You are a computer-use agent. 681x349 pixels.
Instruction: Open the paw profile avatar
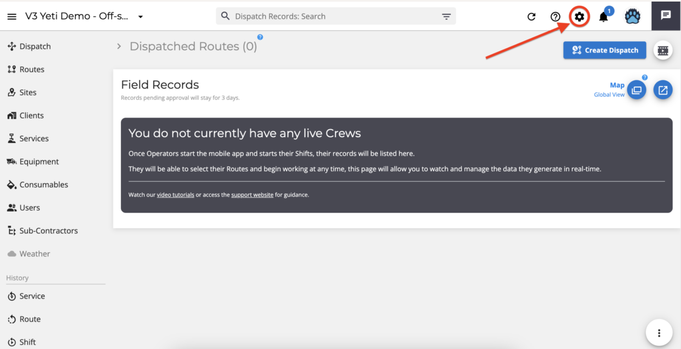coord(632,16)
